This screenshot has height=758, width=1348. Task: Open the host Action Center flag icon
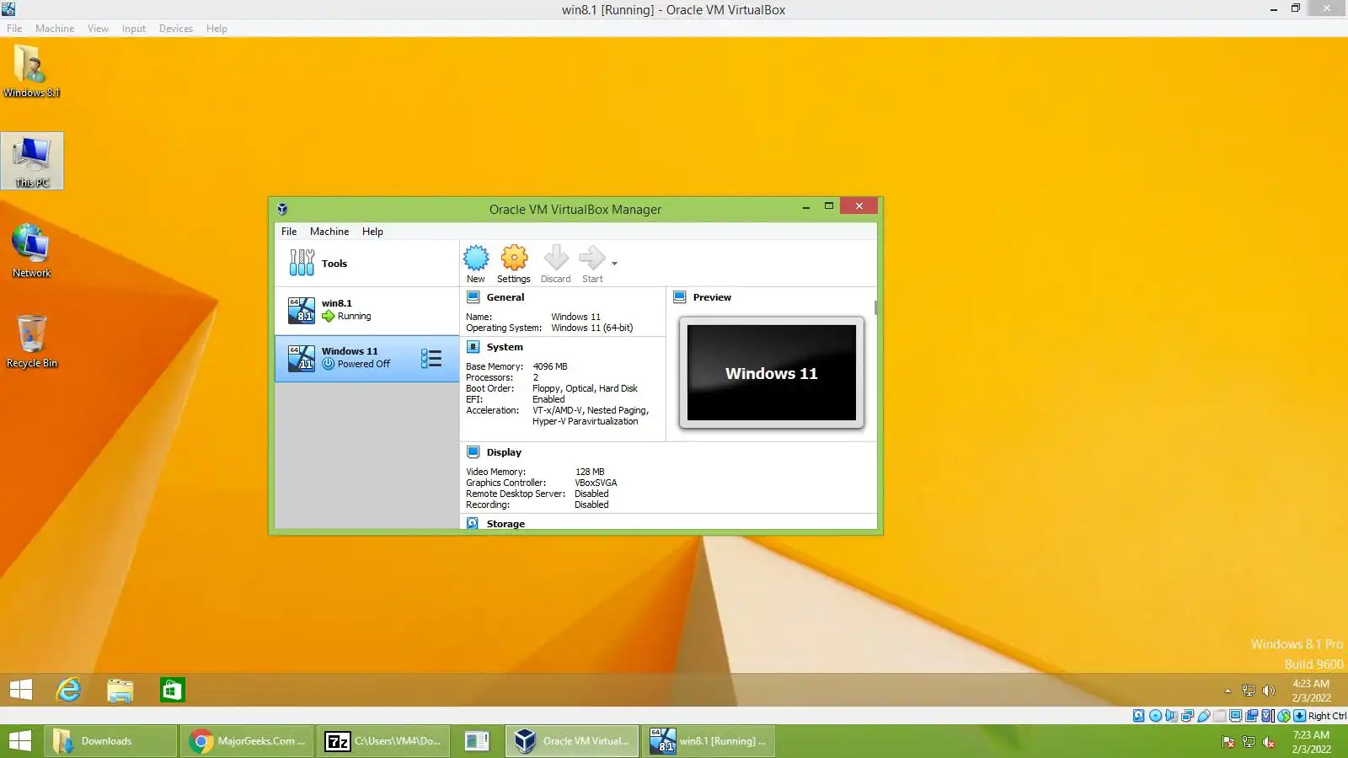[x=1228, y=742]
